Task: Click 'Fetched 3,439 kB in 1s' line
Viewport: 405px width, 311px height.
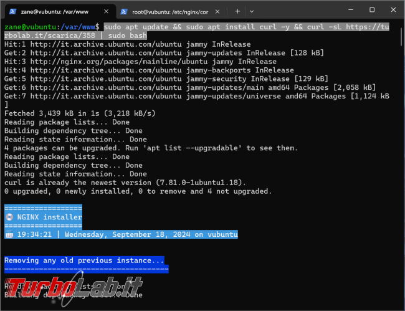Action: (80, 113)
